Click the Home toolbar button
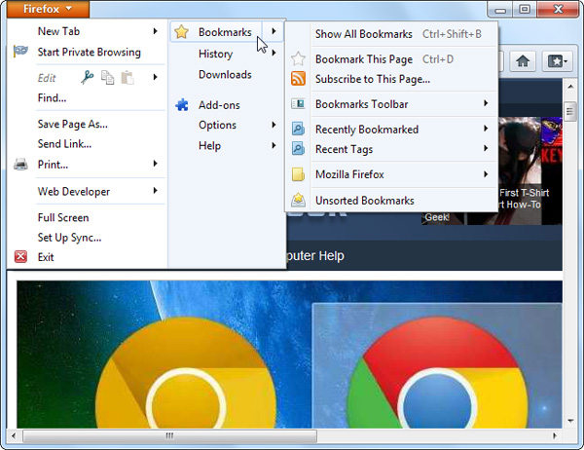584x450 pixels. tap(523, 61)
